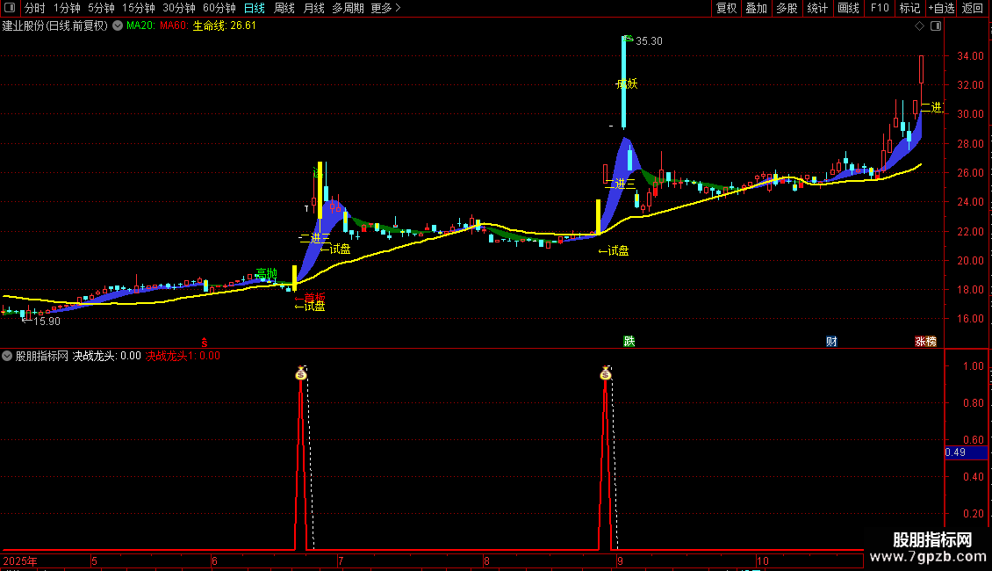Select the 日线 daily chart tab
This screenshot has height=571, width=992.
click(255, 8)
